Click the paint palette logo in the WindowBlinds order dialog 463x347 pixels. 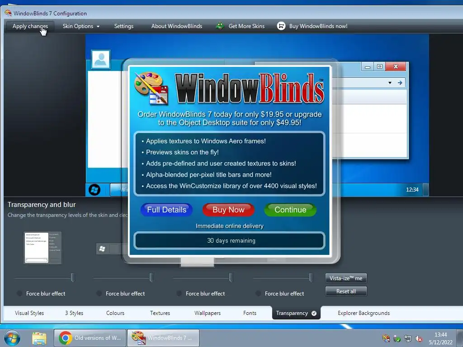click(151, 88)
